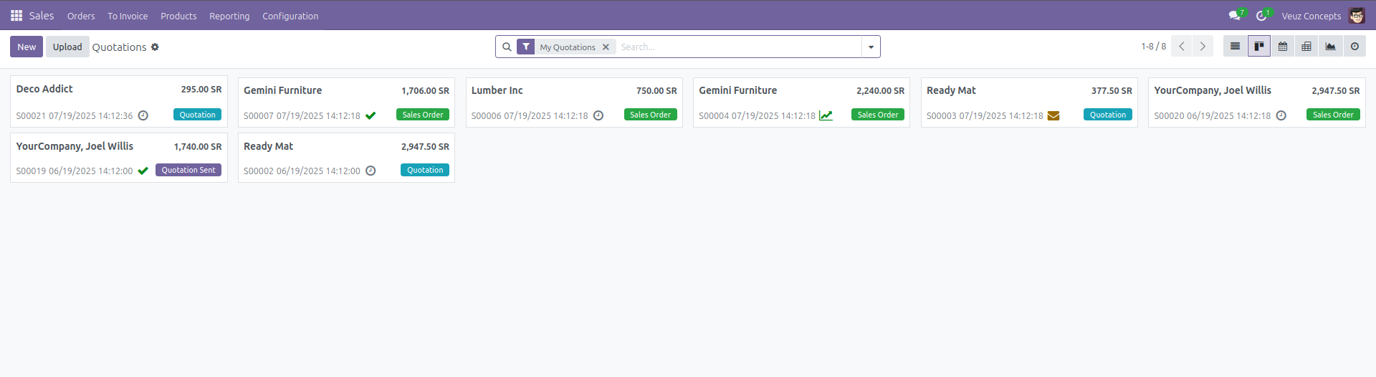Open the Configuration menu

[x=290, y=16]
